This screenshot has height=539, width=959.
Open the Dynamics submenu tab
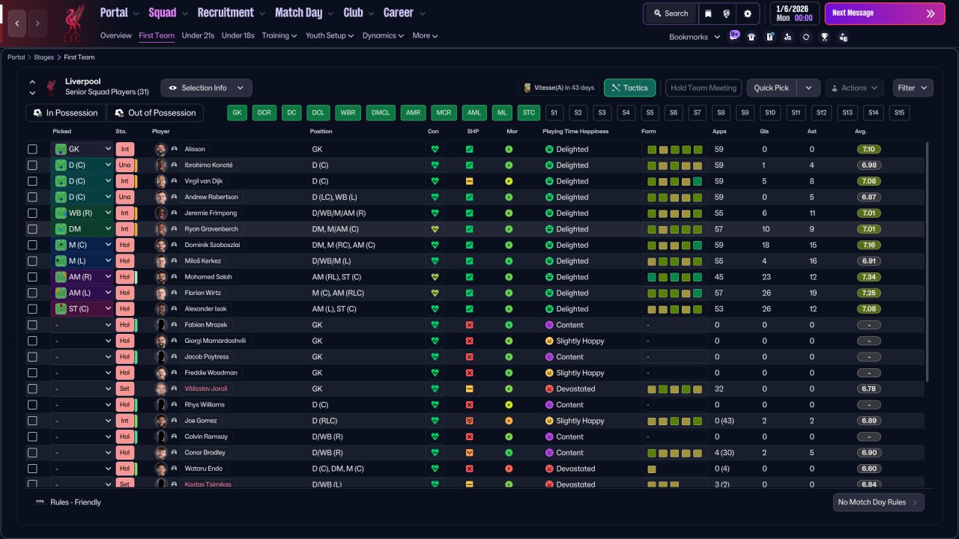point(383,35)
